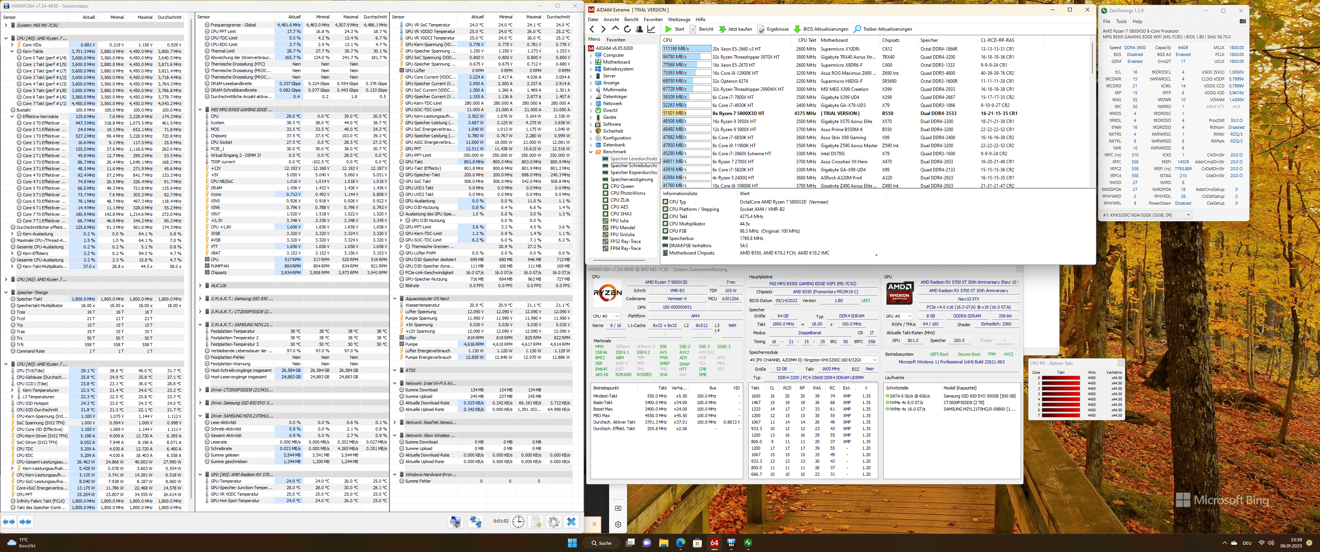
Task: Open Windows taskbar Suche search box
Action: 602,543
